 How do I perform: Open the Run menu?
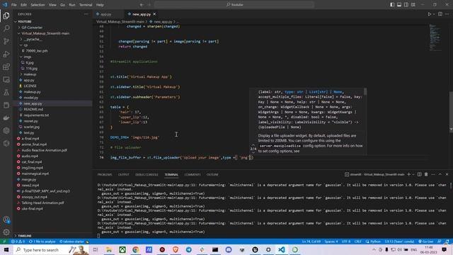click(72, 5)
